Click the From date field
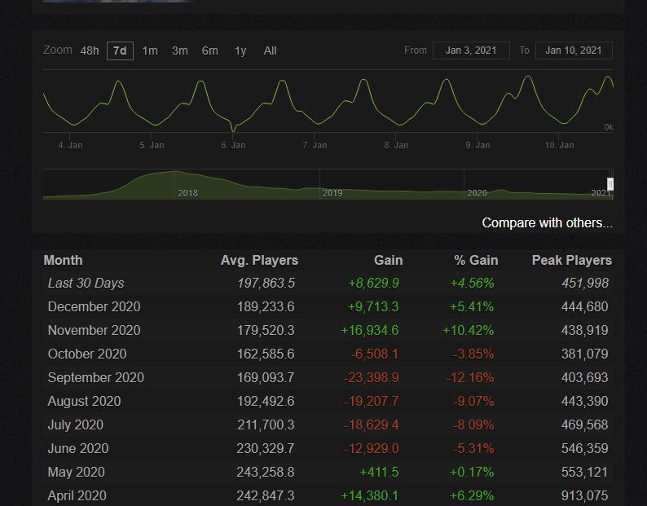 click(471, 51)
